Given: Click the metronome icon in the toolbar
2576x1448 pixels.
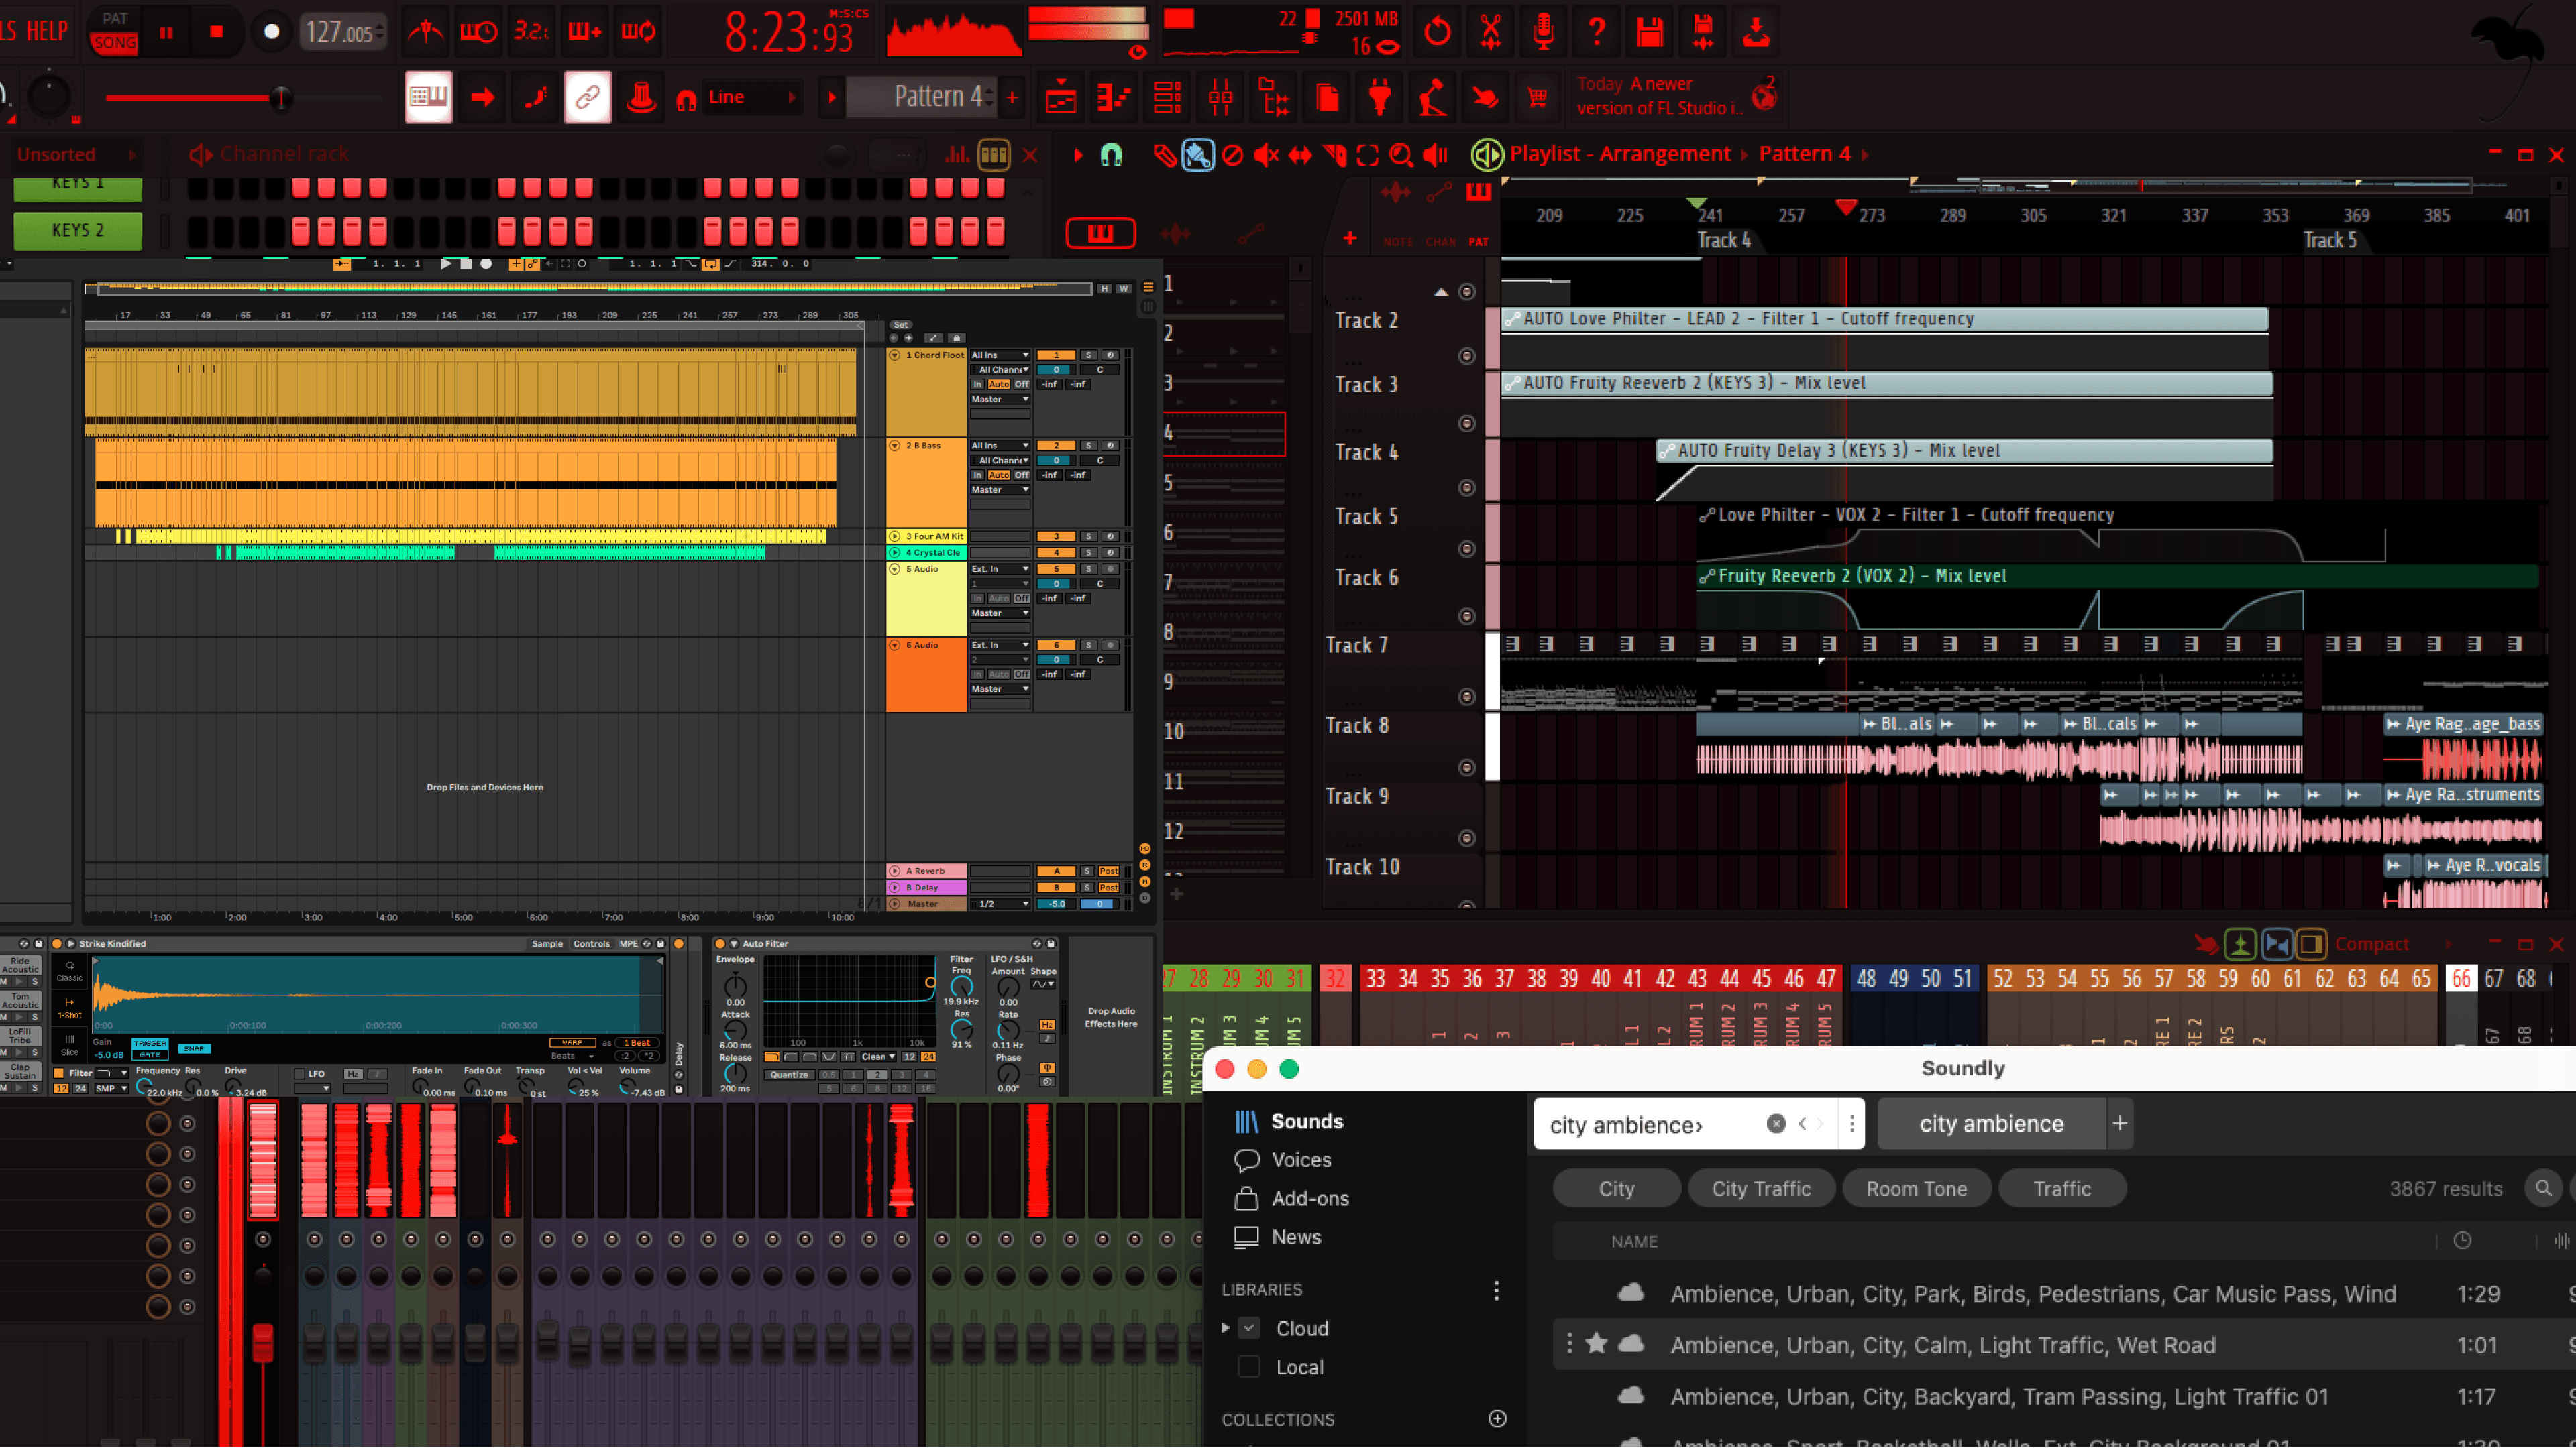Looking at the screenshot, I should pos(425,32).
